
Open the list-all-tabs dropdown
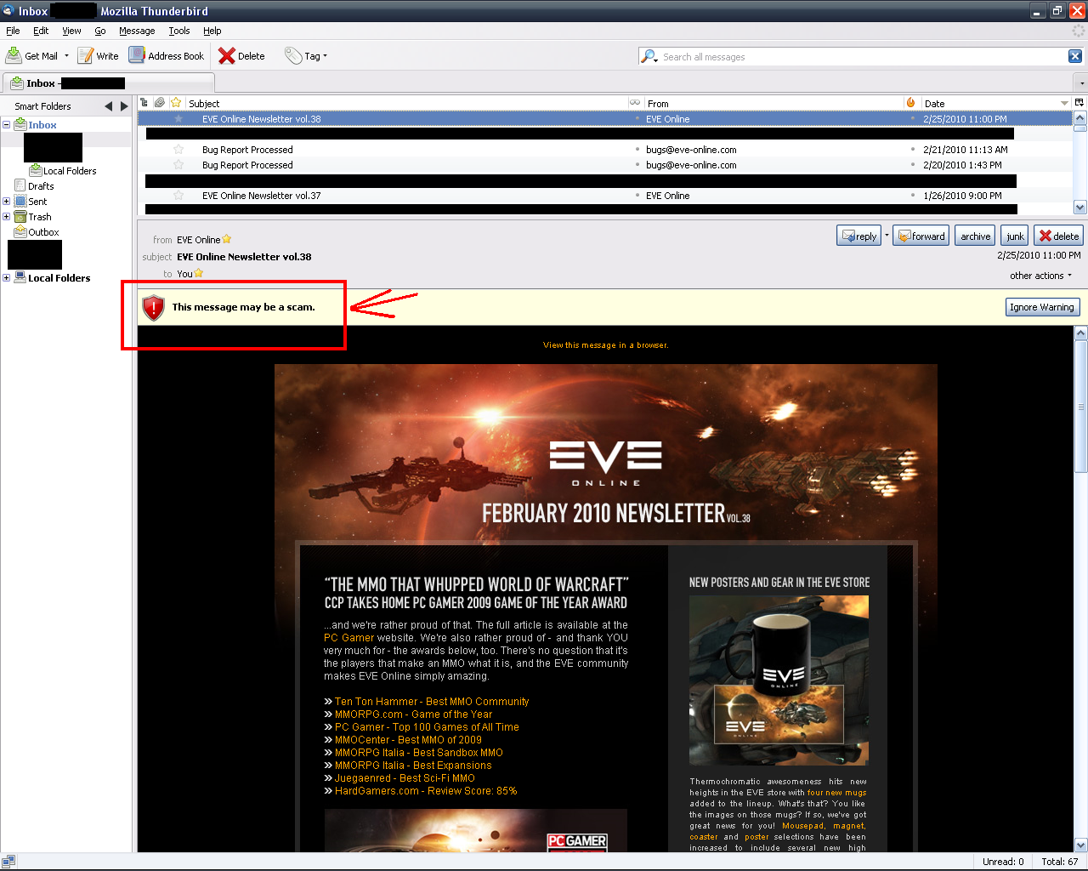(x=1081, y=83)
